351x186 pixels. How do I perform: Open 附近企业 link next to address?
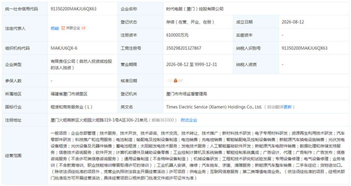coord(189,120)
